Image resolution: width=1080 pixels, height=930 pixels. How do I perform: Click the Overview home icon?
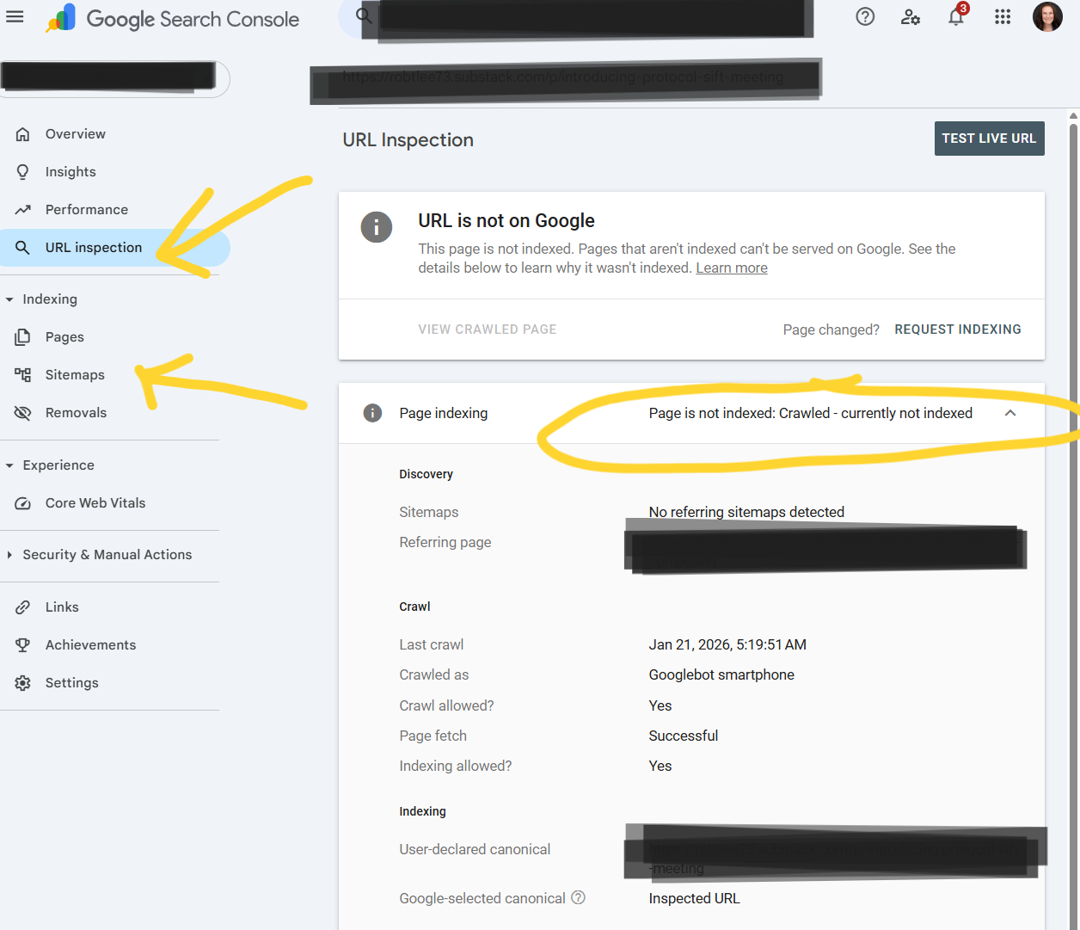click(x=23, y=134)
